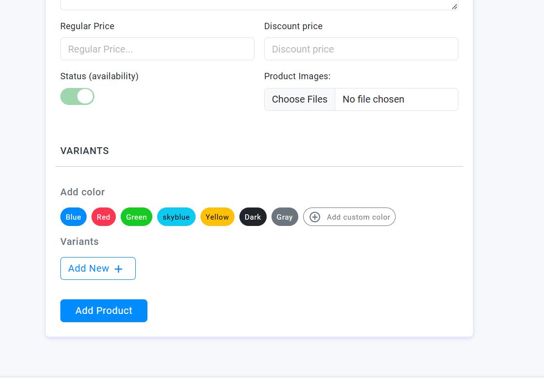This screenshot has height=380, width=544.
Task: Click the textarea resize handle corner
Action: tap(454, 6)
